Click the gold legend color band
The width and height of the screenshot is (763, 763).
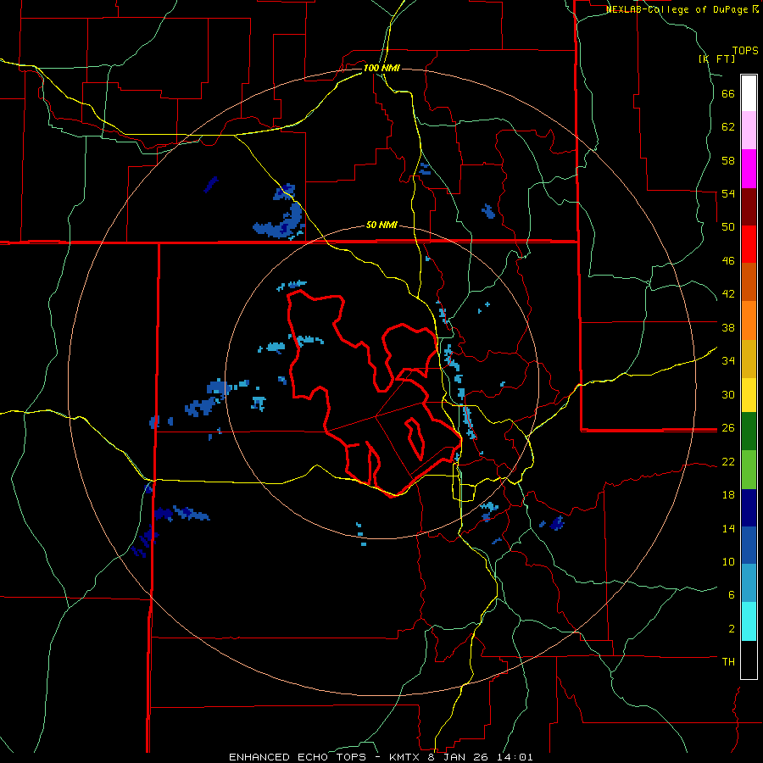click(x=749, y=359)
